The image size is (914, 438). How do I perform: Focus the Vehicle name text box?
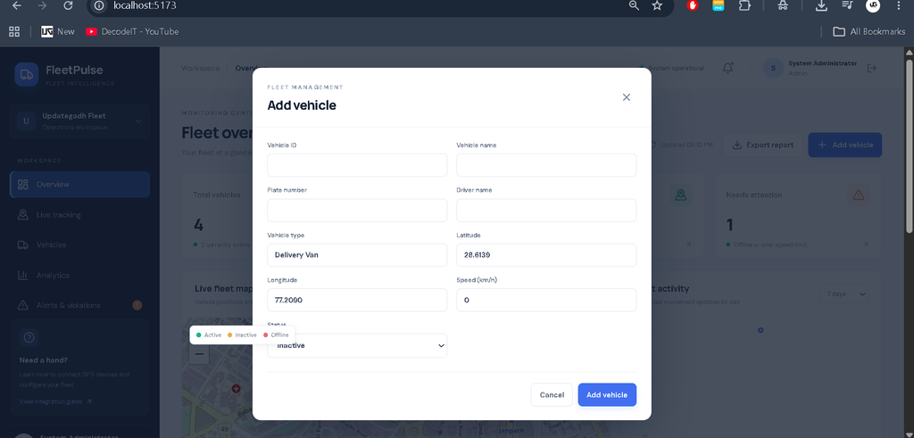click(x=546, y=165)
